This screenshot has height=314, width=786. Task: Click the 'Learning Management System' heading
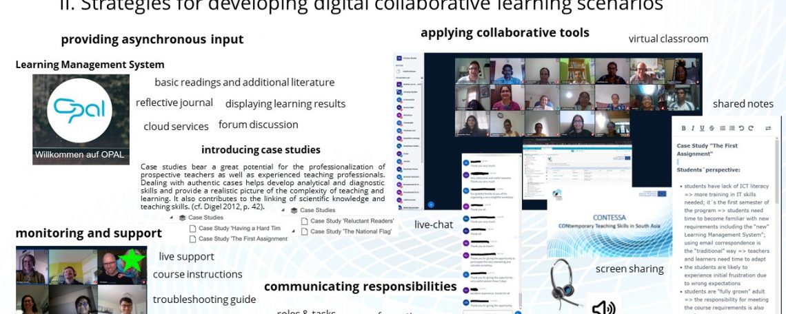coord(90,65)
